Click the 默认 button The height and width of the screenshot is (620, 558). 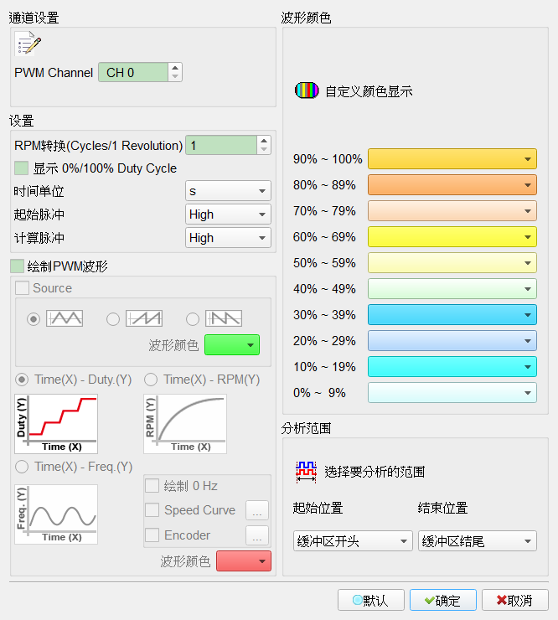(371, 600)
